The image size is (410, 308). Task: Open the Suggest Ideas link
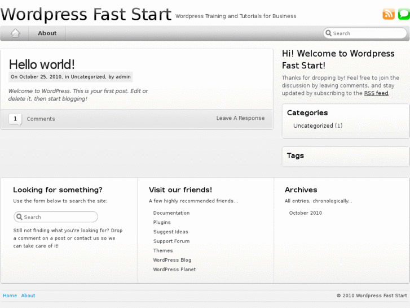pyautogui.click(x=170, y=232)
